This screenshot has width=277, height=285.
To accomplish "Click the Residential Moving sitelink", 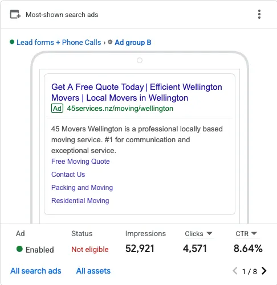I will [80, 201].
